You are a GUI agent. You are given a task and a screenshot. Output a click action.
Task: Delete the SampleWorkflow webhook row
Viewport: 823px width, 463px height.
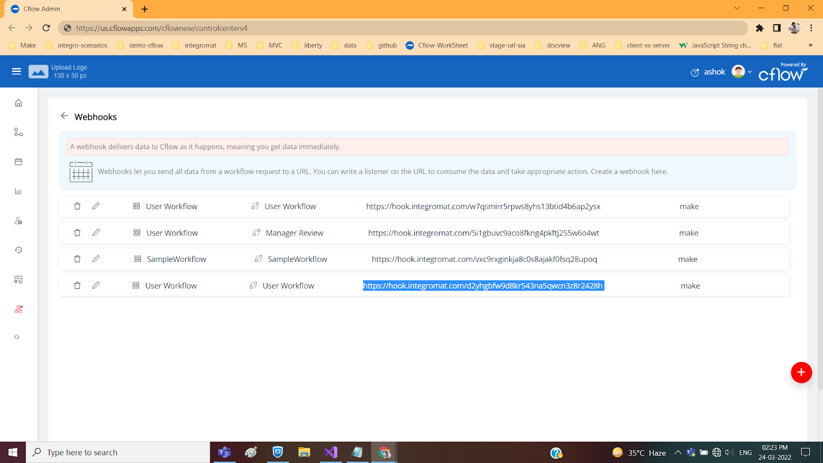(77, 259)
